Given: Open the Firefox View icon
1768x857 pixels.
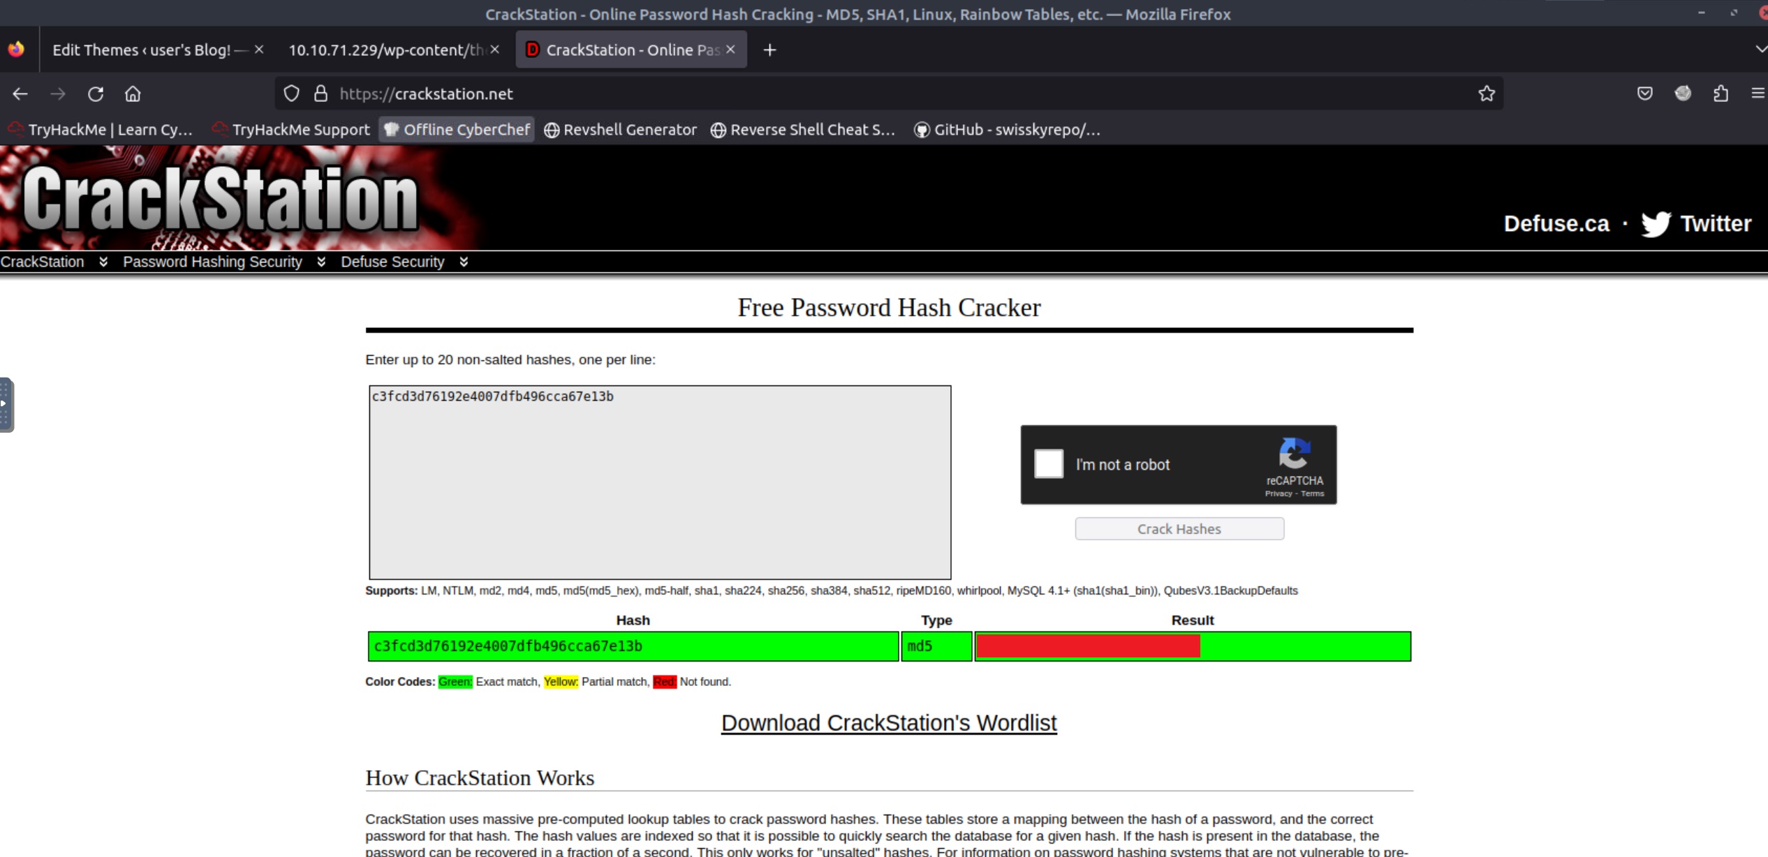Looking at the screenshot, I should point(16,50).
